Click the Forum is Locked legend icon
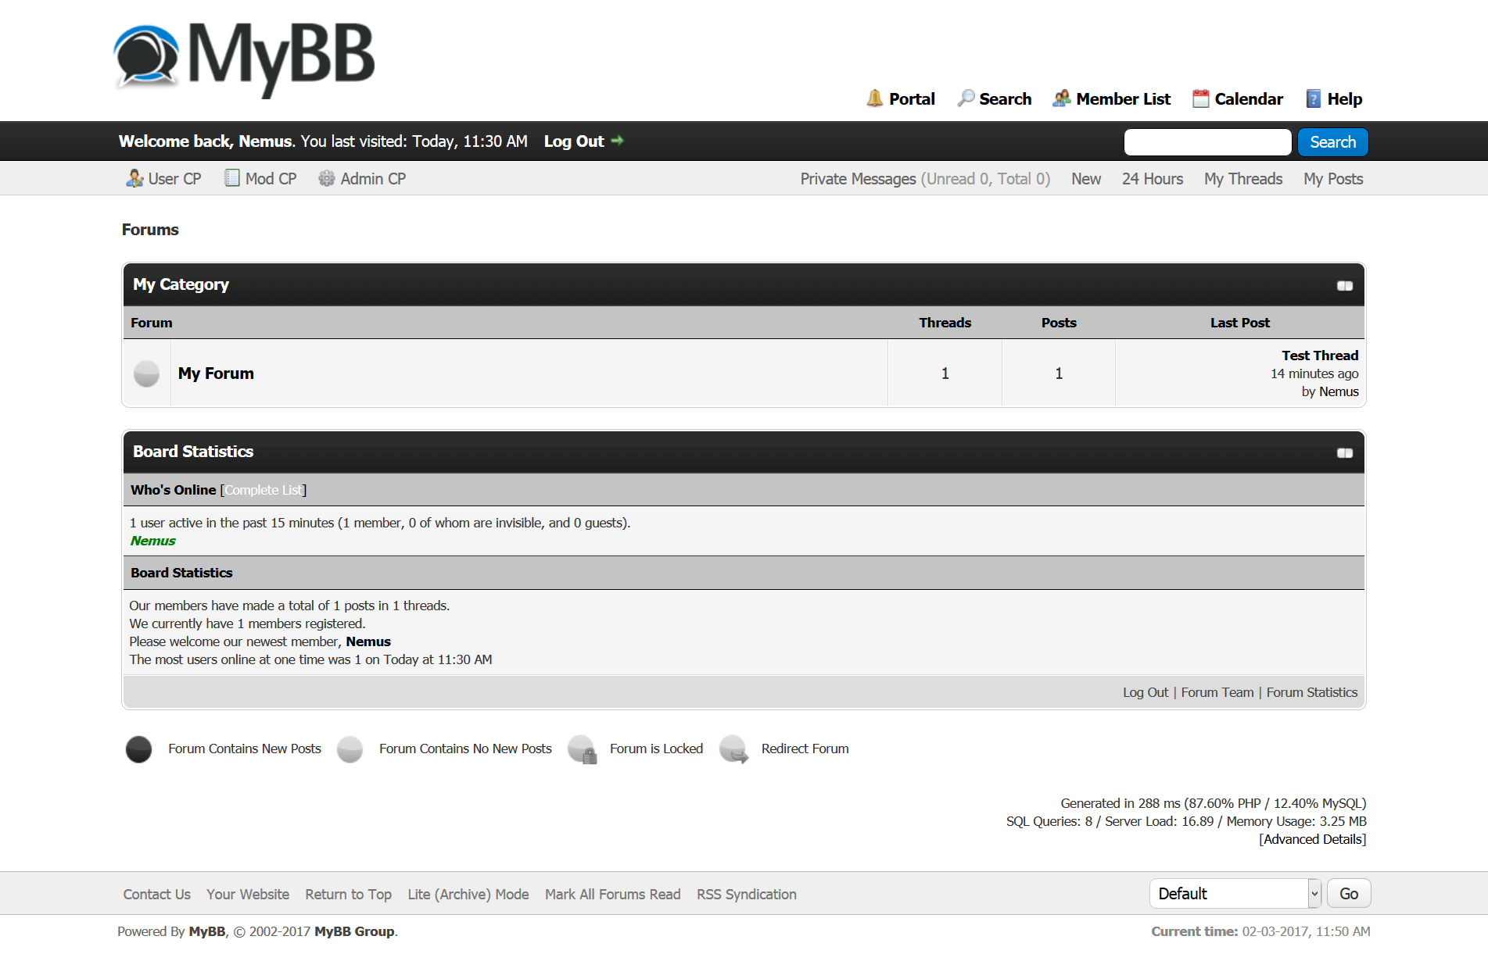 tap(582, 749)
